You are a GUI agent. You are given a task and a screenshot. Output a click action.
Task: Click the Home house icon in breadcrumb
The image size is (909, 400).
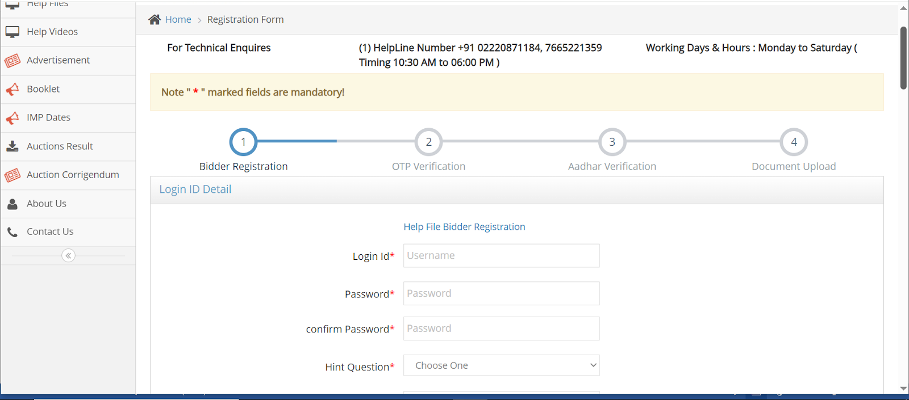(x=155, y=19)
